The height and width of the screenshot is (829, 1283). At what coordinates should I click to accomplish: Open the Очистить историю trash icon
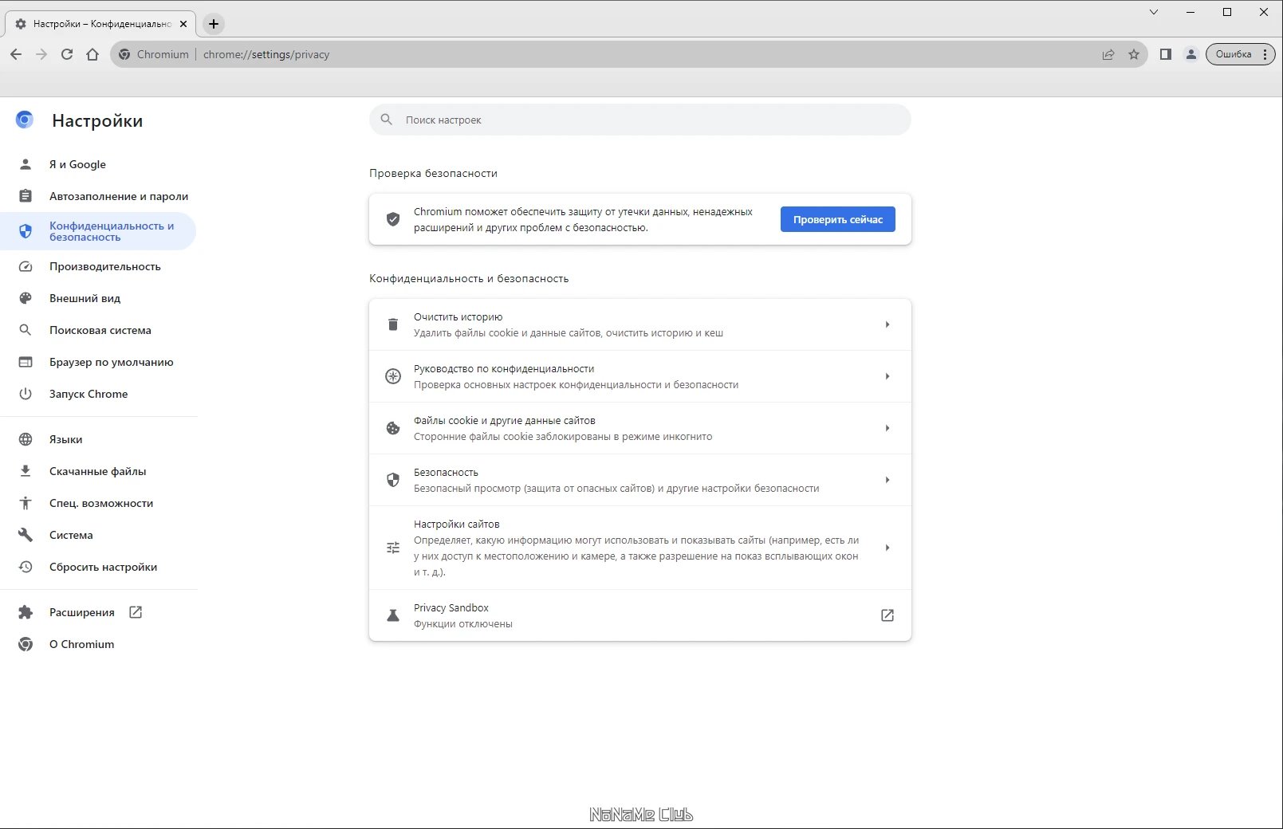pyautogui.click(x=392, y=324)
